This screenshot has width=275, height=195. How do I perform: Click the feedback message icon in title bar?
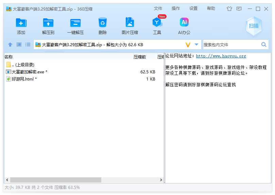(239, 8)
